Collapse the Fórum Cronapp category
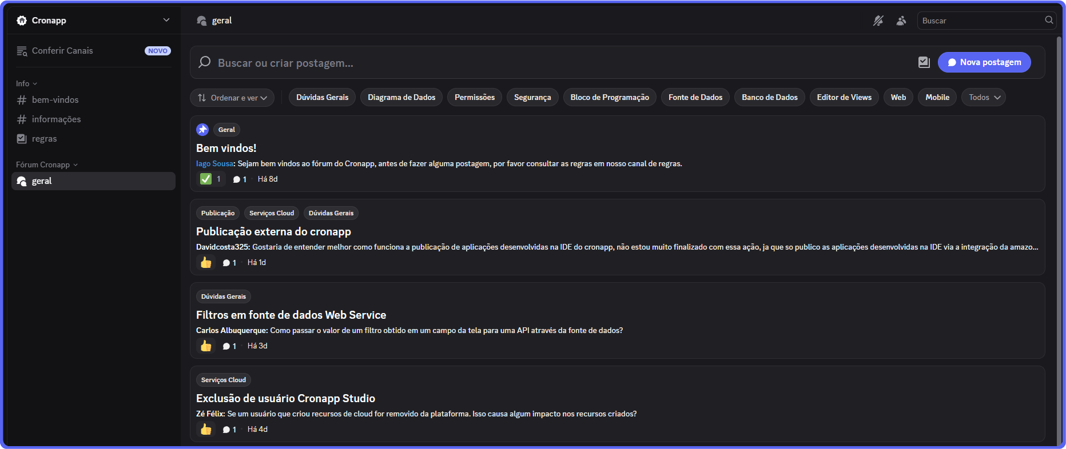The width and height of the screenshot is (1066, 449). point(47,165)
